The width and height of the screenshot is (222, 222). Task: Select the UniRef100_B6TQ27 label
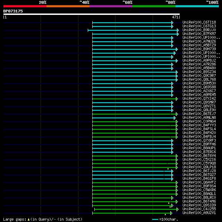pyautogui.click(x=199, y=175)
